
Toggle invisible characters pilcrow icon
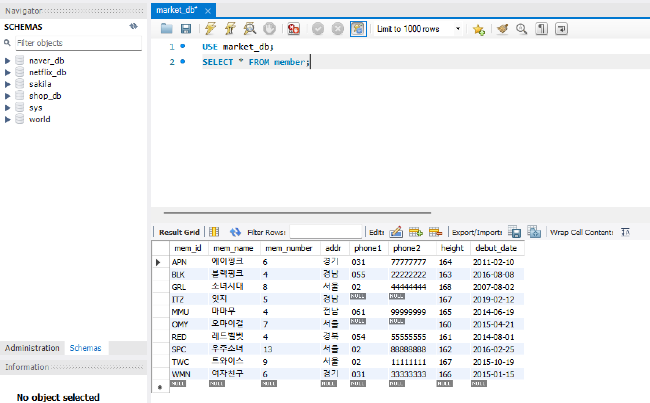541,29
